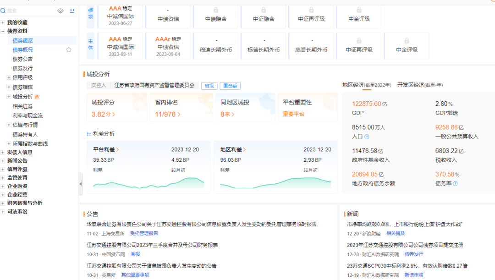Open 相关证券 sidebar item
This screenshot has width=495, height=280.
(23, 106)
